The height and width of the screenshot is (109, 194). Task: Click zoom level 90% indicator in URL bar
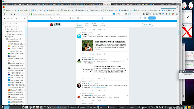[x=118, y=14]
